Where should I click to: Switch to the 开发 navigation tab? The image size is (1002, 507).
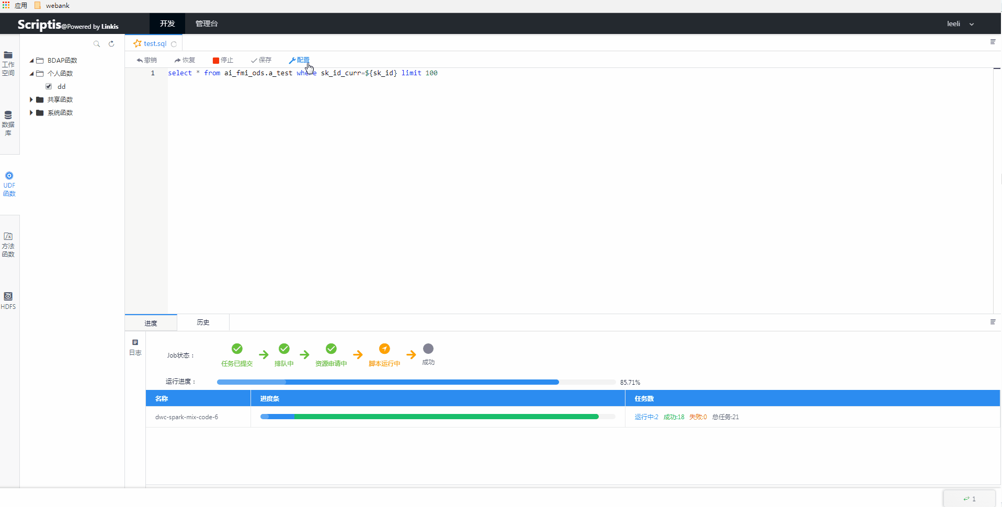coord(167,24)
